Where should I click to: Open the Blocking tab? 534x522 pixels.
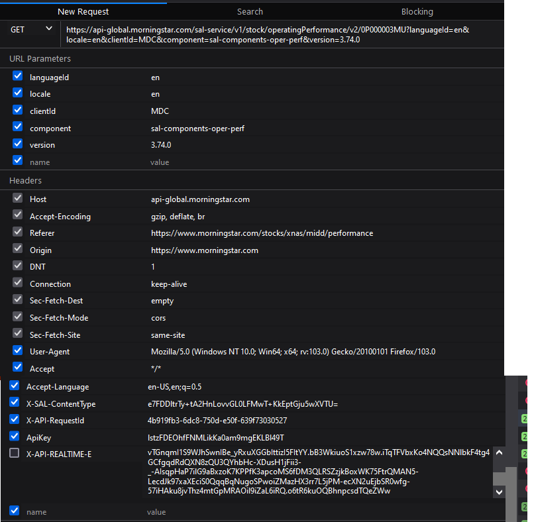[x=417, y=11]
